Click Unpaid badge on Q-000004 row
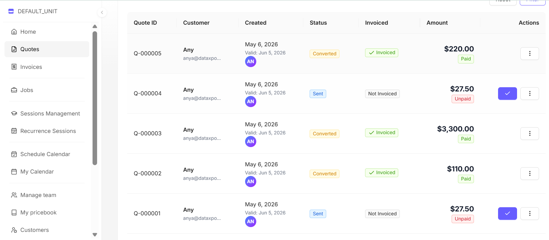 [463, 99]
